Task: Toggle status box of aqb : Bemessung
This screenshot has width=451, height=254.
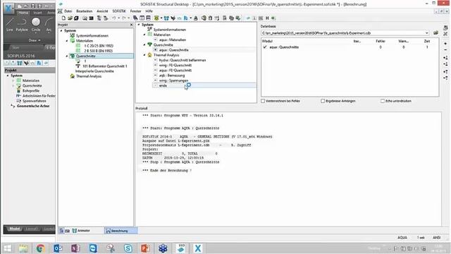Action: point(155,75)
